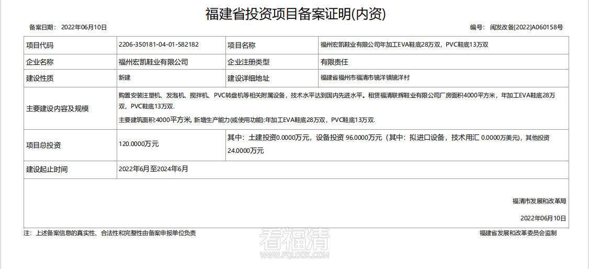Select project code 2206-350181-04-01-582182
This screenshot has width=589, height=269.
click(x=158, y=44)
